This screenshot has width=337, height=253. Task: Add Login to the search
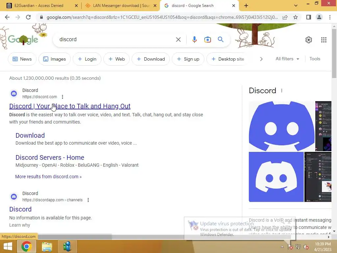coord(87,59)
